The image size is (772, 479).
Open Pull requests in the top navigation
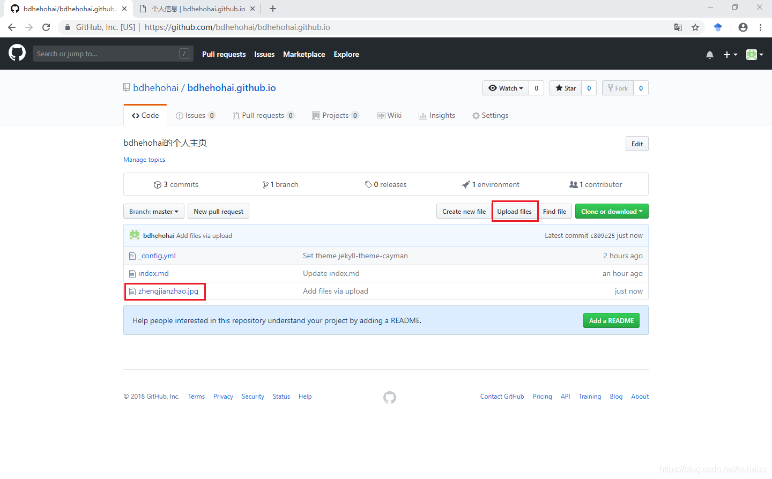224,54
